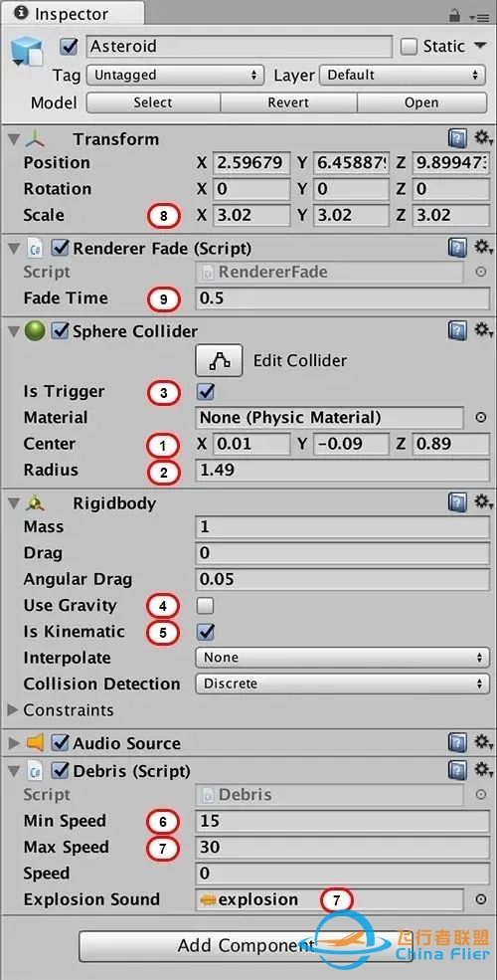This screenshot has width=497, height=980.
Task: Expand the Audio Source component
Action: [x=13, y=744]
